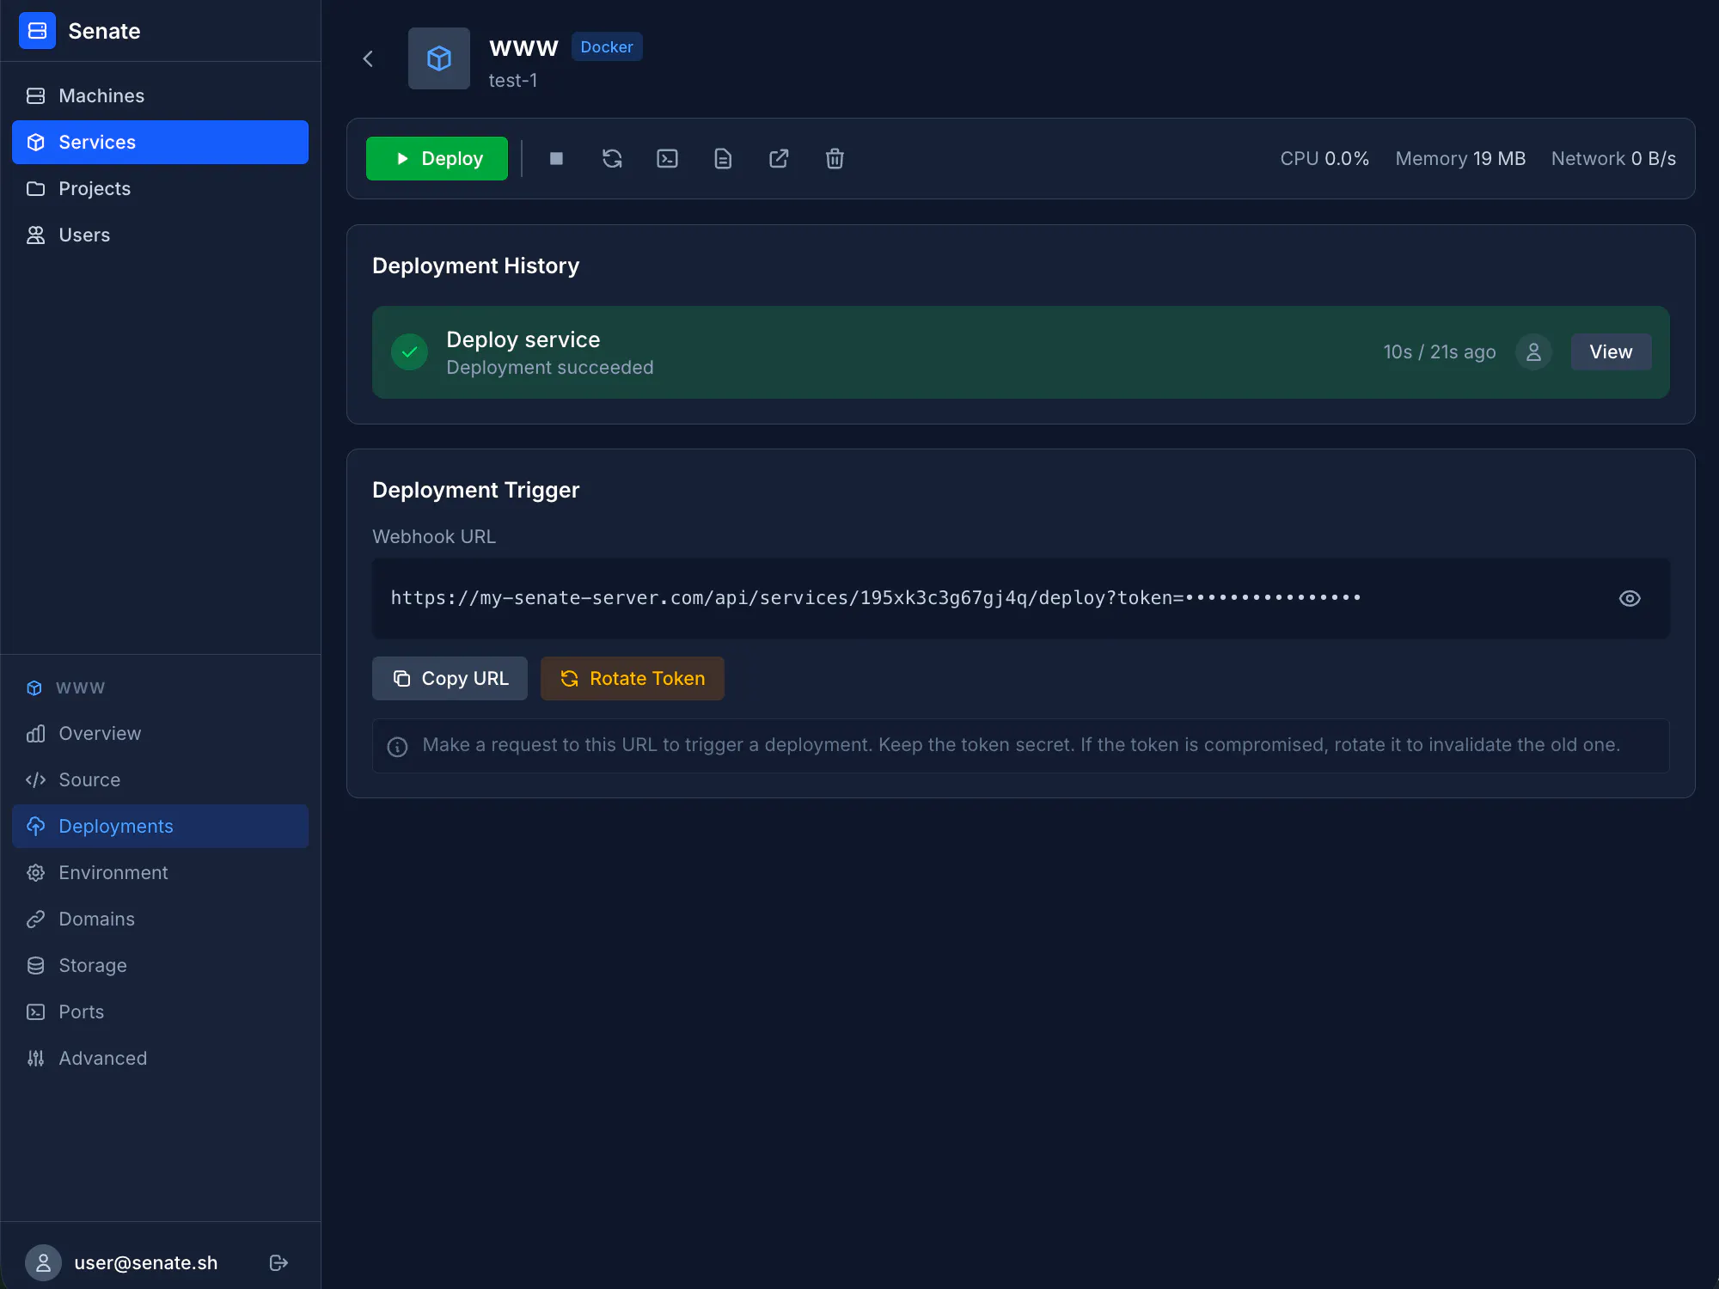Click the user avatar in Deploy service row

(x=1533, y=351)
